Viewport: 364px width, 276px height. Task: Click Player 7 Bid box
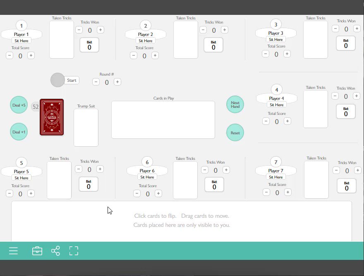(347, 186)
